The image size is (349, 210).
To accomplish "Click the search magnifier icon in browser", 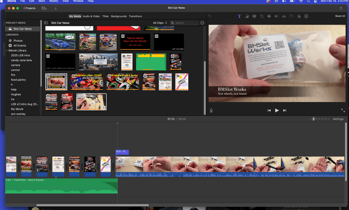I will pyautogui.click(x=172, y=23).
